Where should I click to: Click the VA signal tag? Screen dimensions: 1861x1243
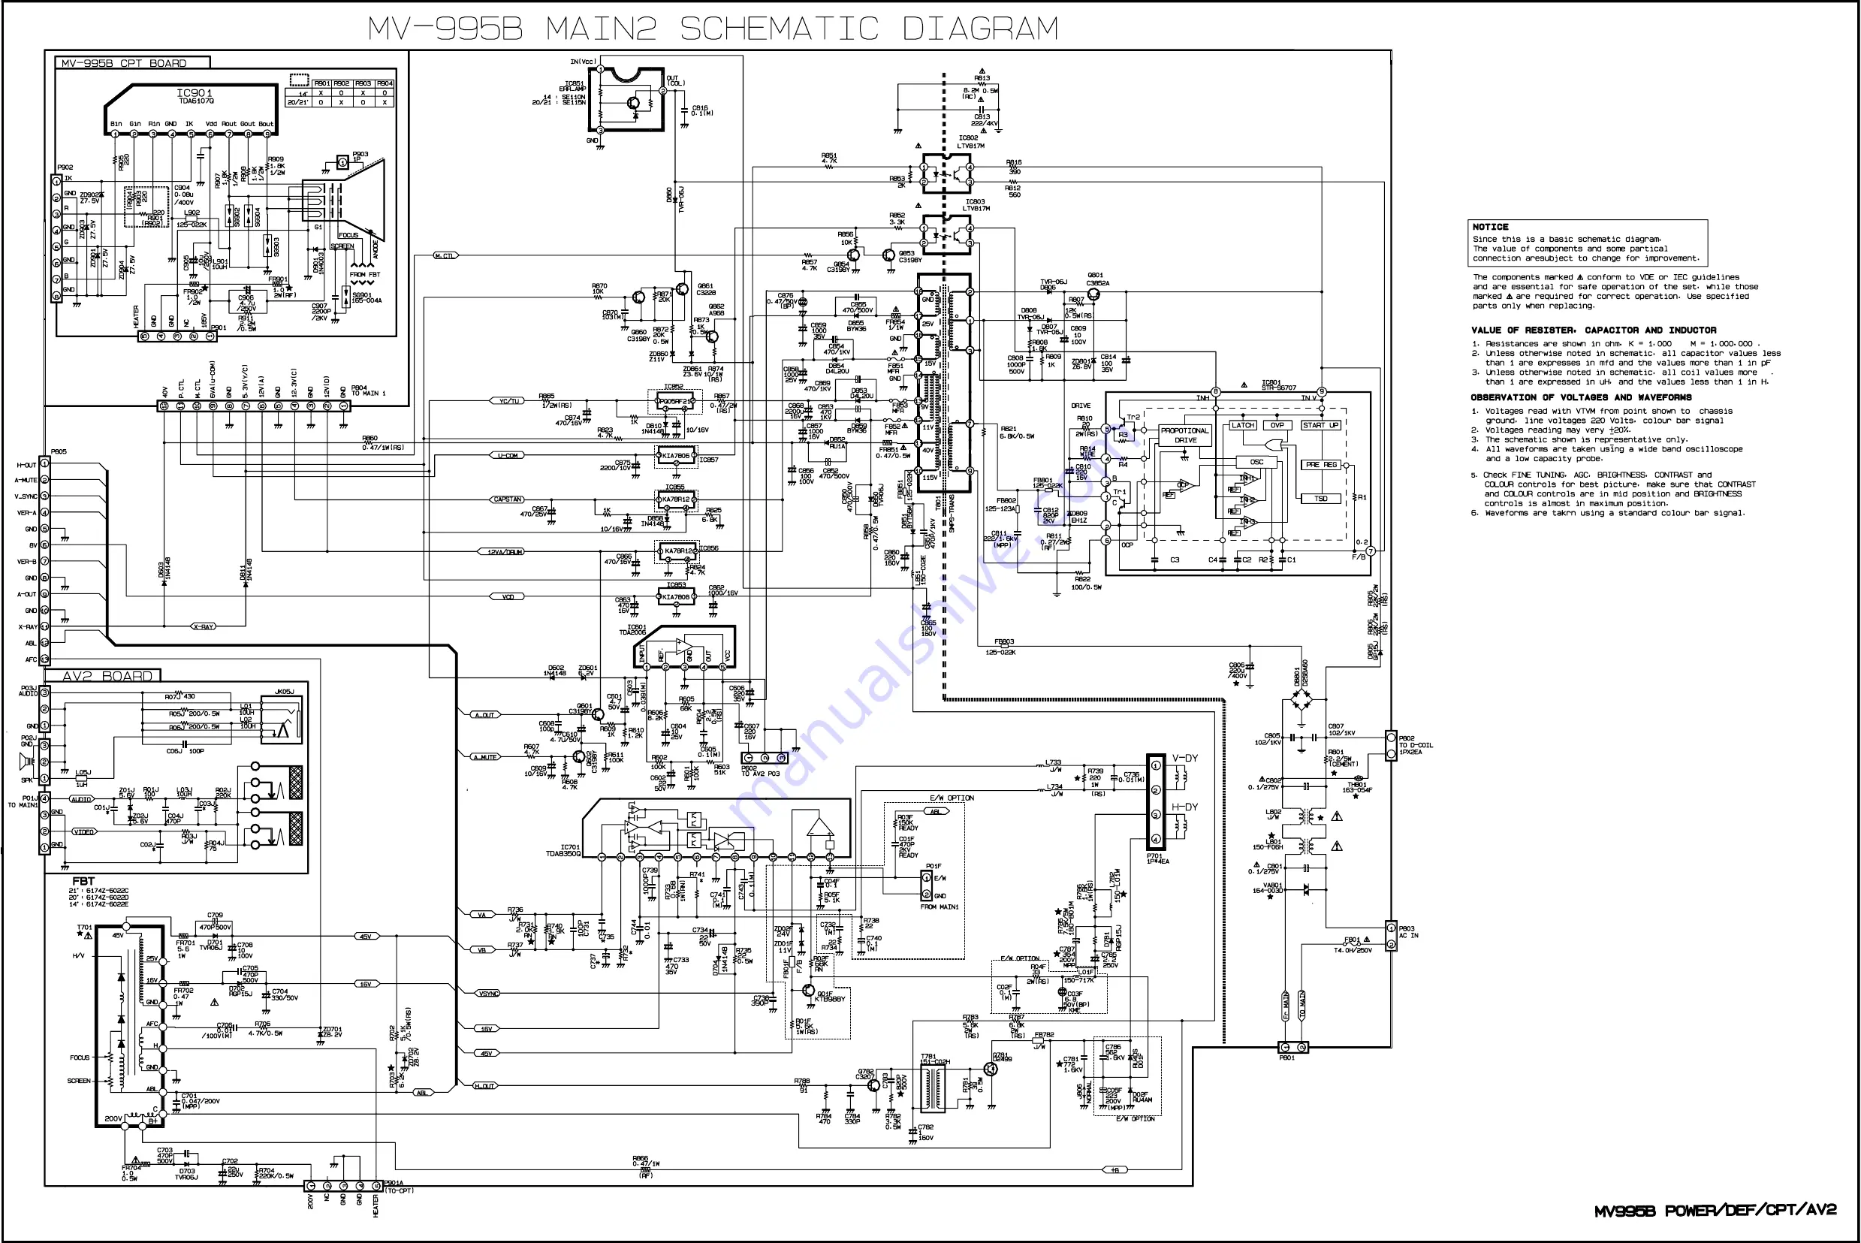[x=482, y=915]
